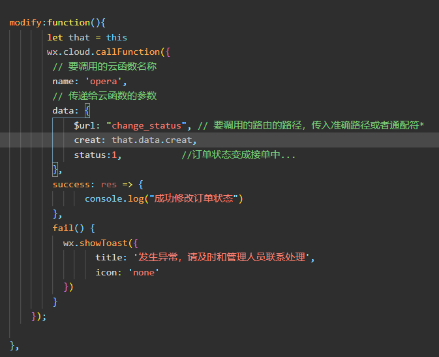Click 'console.log("成功修改订单状态")' call
The height and width of the screenshot is (357, 439).
point(164,198)
